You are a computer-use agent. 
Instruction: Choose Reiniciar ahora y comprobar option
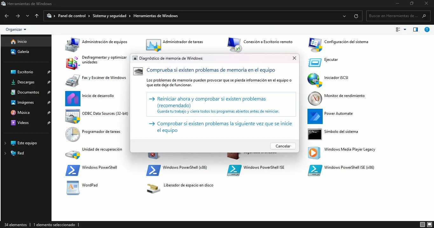(x=221, y=104)
